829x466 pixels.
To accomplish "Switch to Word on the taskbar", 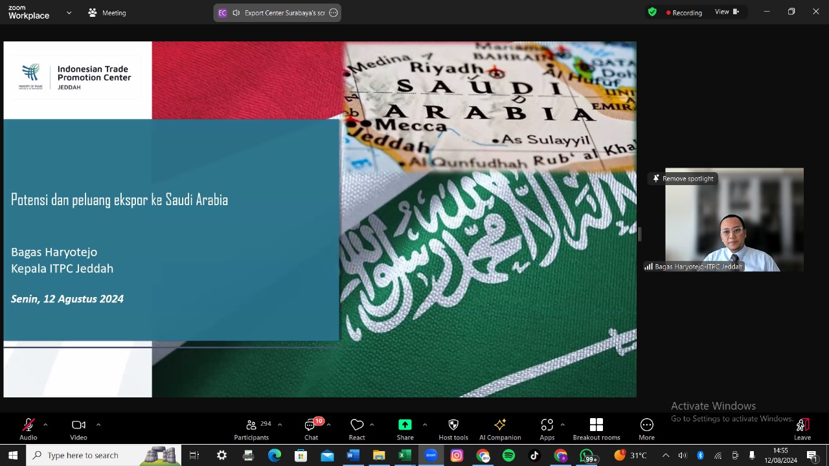I will [x=352, y=455].
